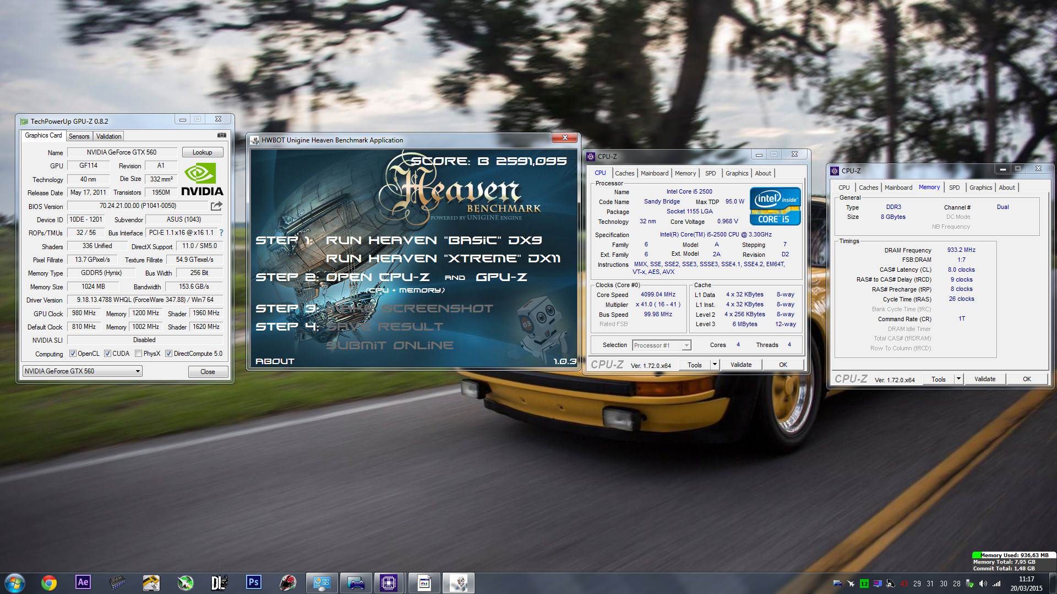Image resolution: width=1057 pixels, height=594 pixels.
Task: Open After Effects from the taskbar
Action: pyautogui.click(x=83, y=582)
